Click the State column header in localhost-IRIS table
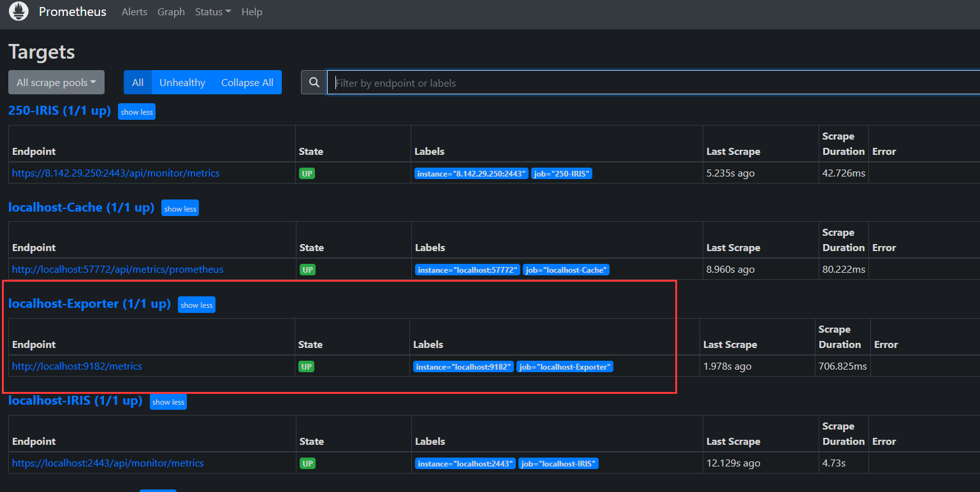 [311, 441]
